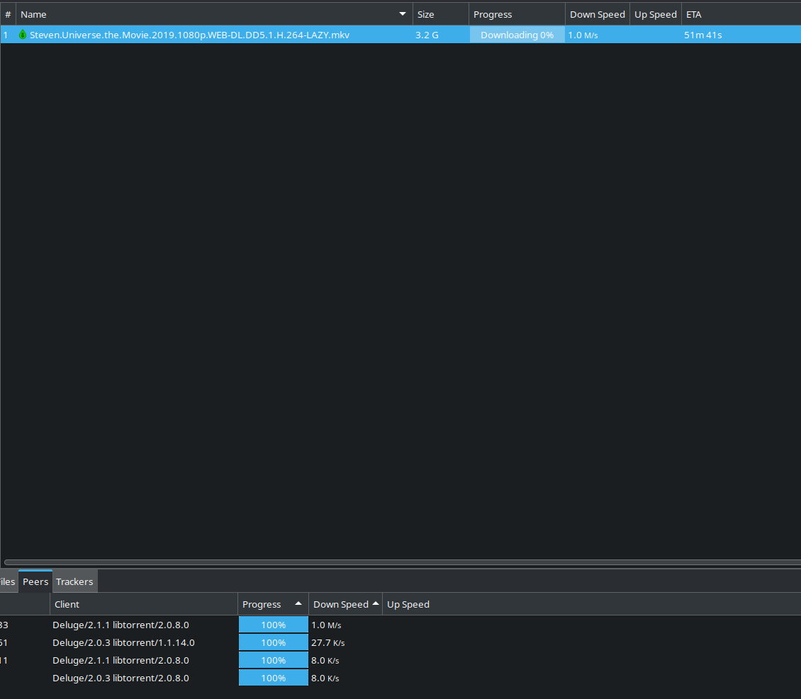Viewport: 801px width, 699px height.
Task: Switch to the Peers tab
Action: (x=35, y=581)
